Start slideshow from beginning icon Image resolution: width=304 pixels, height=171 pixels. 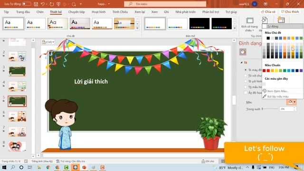coord(58,4)
